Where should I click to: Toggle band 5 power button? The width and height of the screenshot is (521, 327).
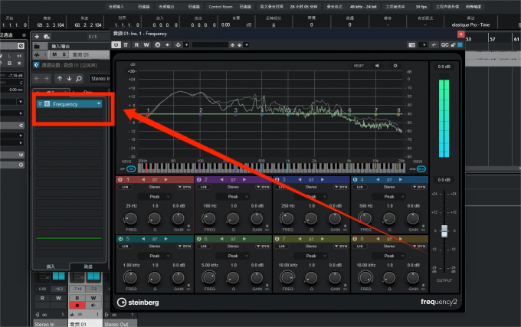click(x=120, y=239)
